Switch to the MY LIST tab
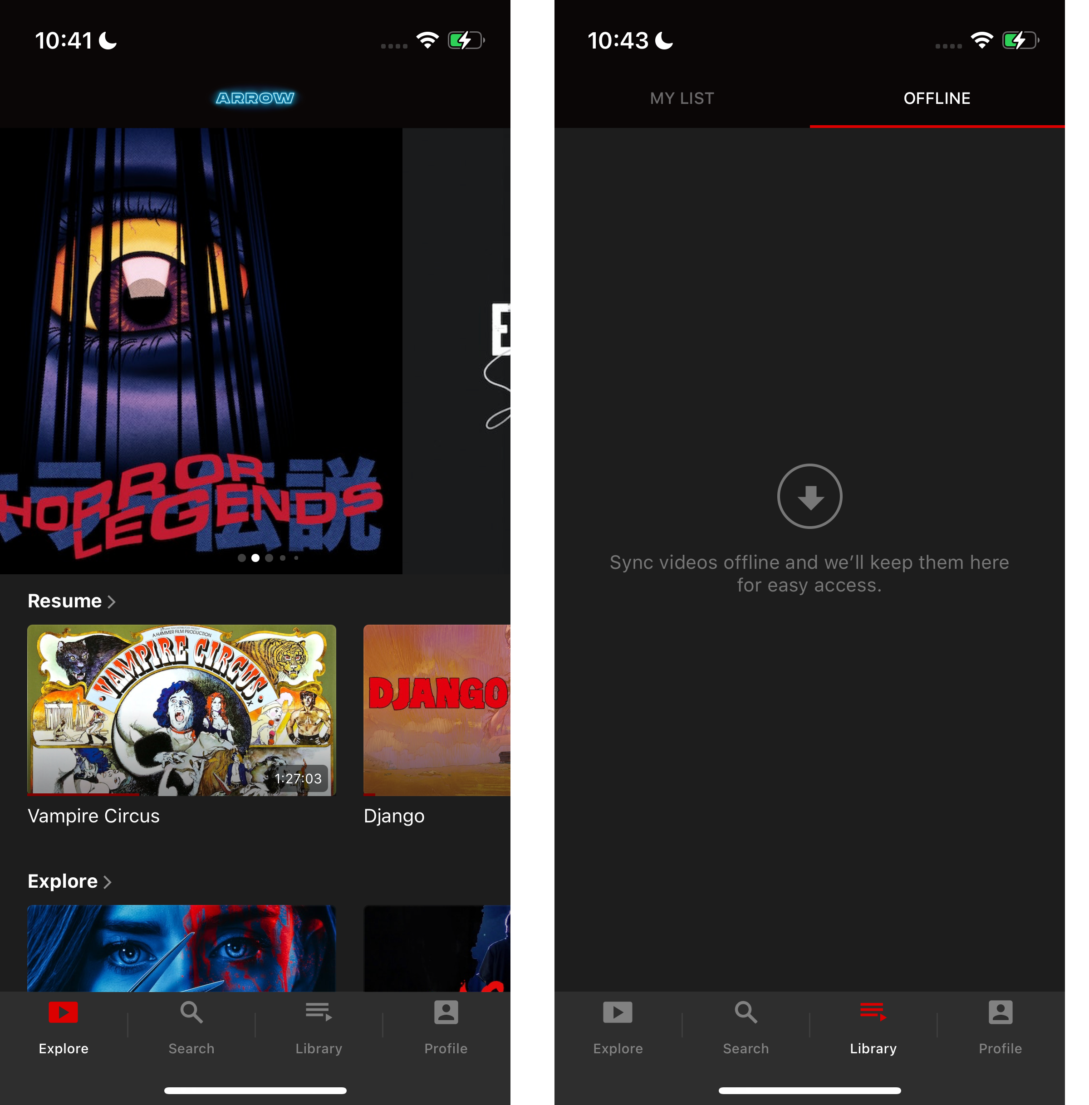The width and height of the screenshot is (1089, 1105). 682,98
